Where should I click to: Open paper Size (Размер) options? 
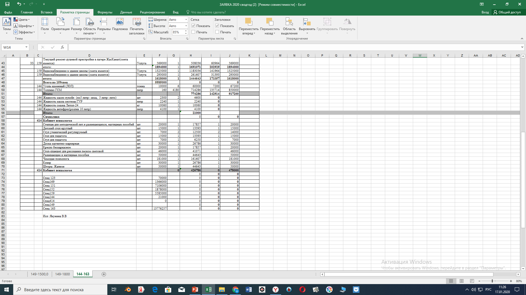[76, 26]
